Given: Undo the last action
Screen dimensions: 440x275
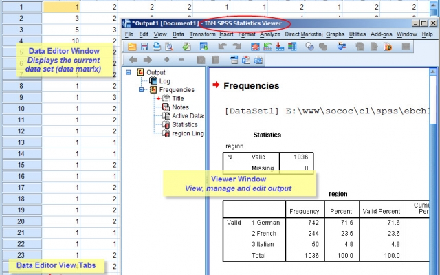Looking at the screenshot, I should pyautogui.click(x=223, y=46).
